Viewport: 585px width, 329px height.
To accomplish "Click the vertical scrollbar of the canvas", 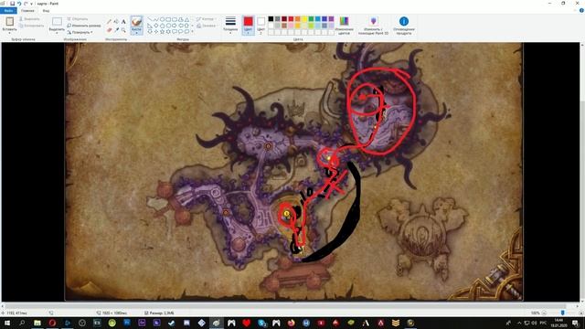I will [x=582, y=172].
